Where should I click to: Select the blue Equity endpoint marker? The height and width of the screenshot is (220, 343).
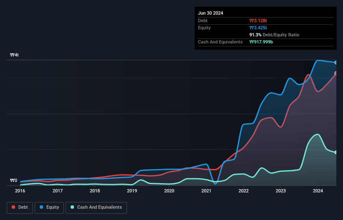click(336, 63)
